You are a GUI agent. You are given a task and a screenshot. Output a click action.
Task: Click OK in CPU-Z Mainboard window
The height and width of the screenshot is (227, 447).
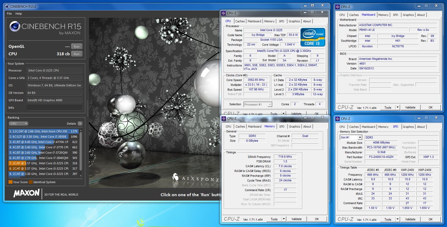pos(430,107)
